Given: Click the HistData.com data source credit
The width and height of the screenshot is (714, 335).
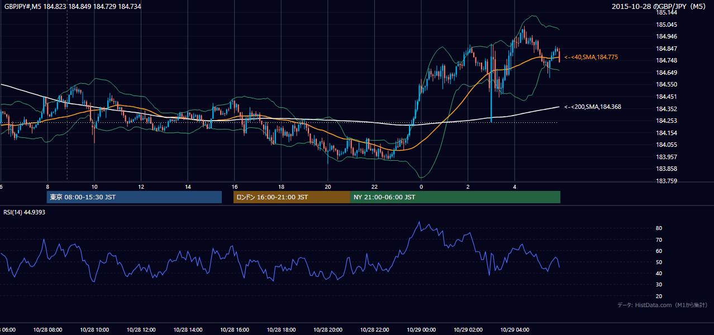Looking at the screenshot, I should [663, 305].
